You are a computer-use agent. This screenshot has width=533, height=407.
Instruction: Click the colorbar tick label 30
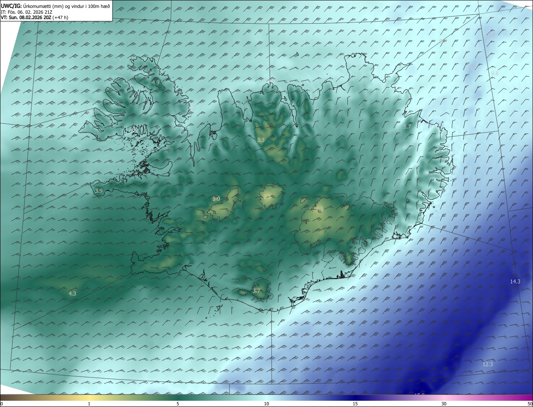(x=444, y=404)
